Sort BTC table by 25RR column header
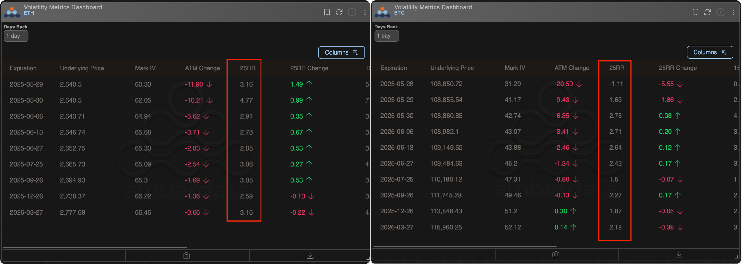This screenshot has width=742, height=264. click(x=617, y=68)
